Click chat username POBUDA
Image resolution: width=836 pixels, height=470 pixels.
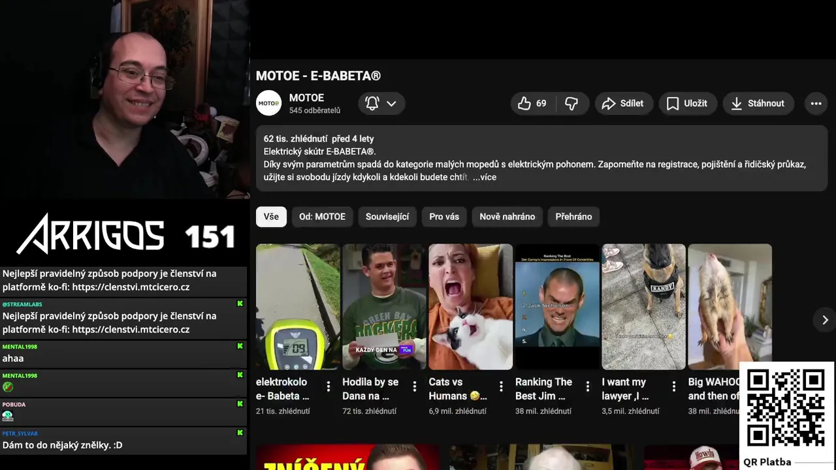14,405
